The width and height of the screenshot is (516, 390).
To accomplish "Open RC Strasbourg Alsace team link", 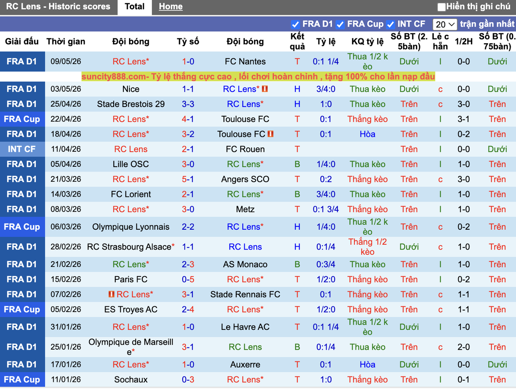I will pyautogui.click(x=129, y=247).
